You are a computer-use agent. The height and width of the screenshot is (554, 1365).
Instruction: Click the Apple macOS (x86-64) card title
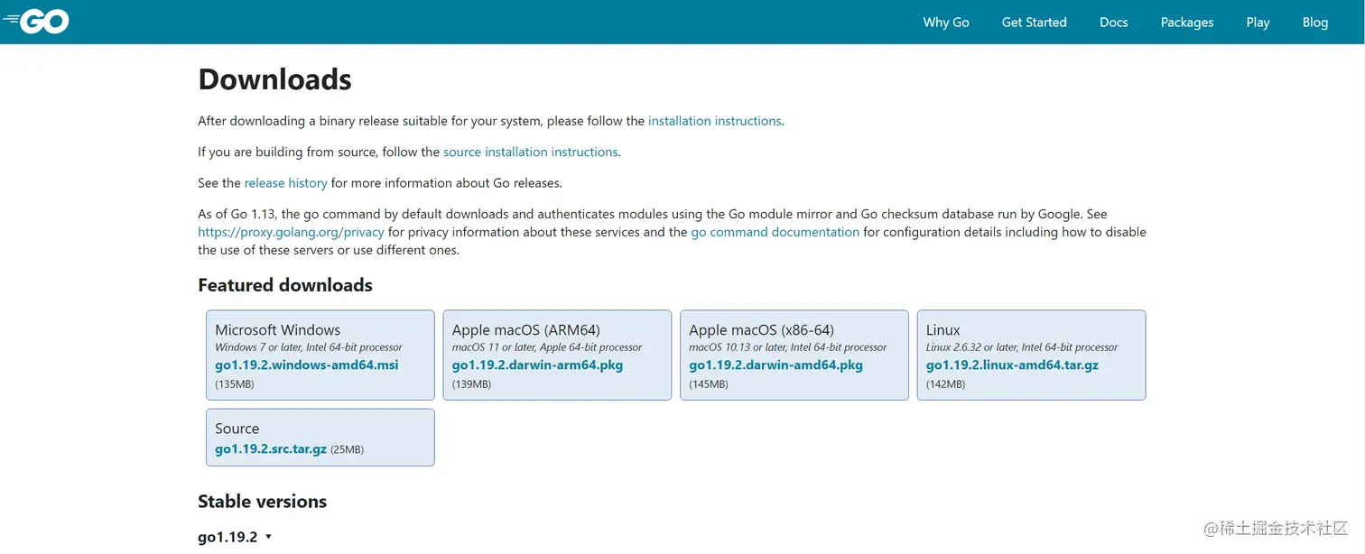pyautogui.click(x=761, y=330)
